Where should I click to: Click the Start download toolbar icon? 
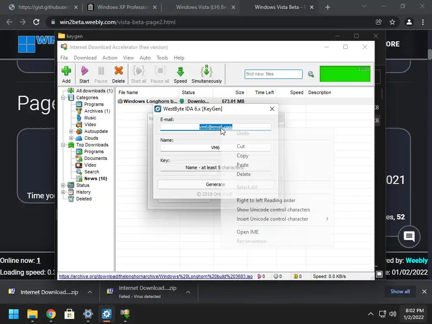pyautogui.click(x=84, y=74)
